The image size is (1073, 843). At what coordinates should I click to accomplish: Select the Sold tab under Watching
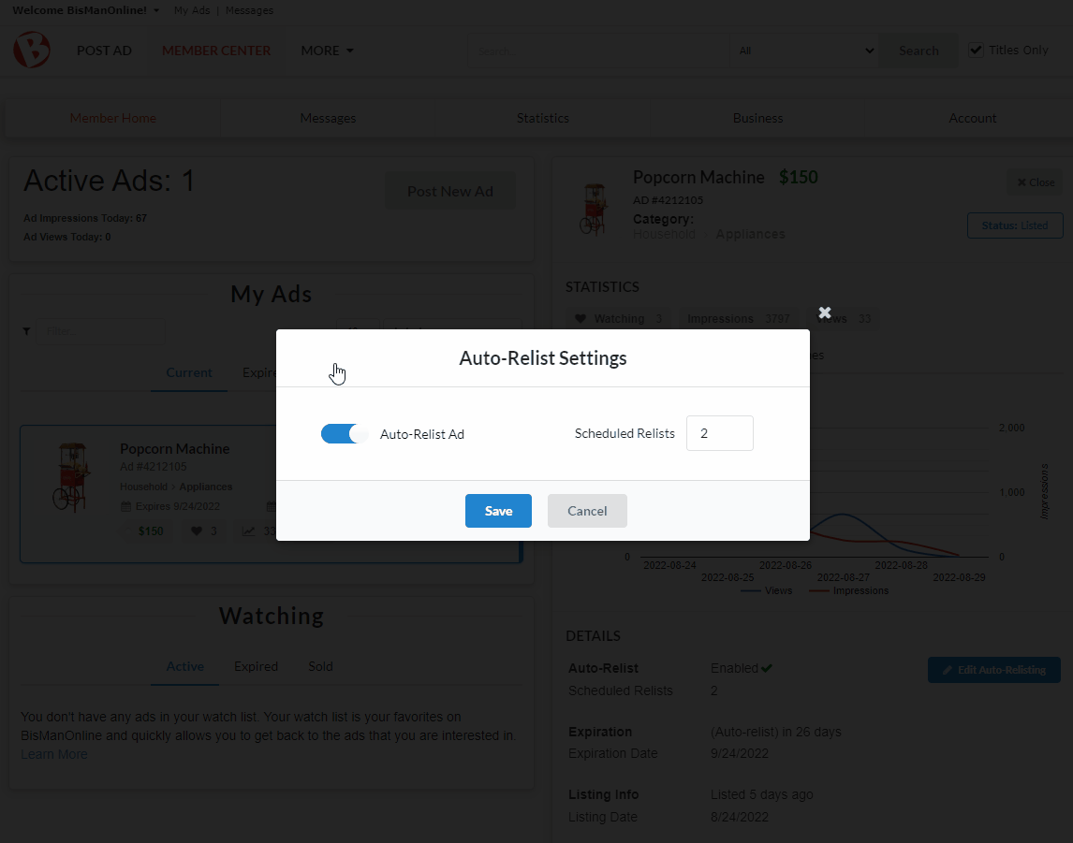click(x=320, y=666)
